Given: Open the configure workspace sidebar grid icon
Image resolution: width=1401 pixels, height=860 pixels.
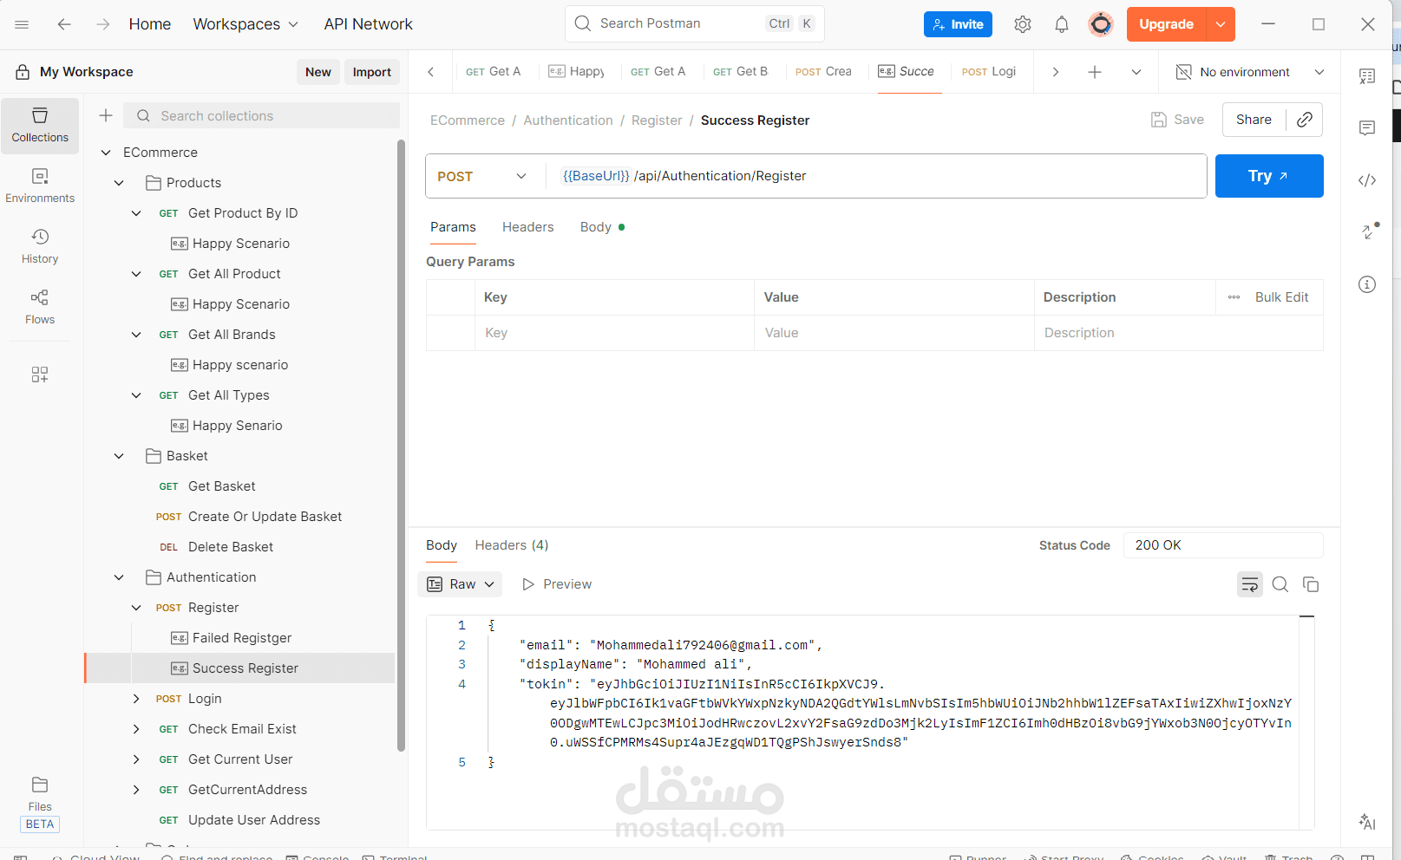Looking at the screenshot, I should pyautogui.click(x=40, y=375).
